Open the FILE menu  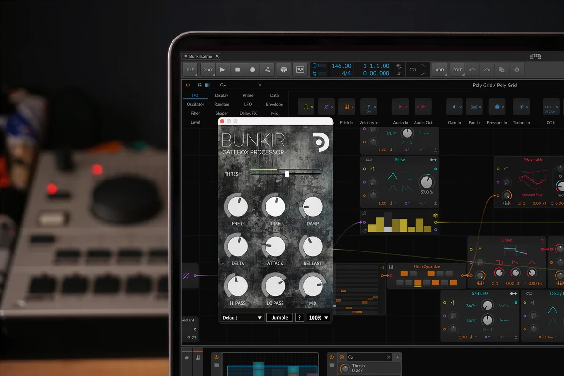(190, 70)
